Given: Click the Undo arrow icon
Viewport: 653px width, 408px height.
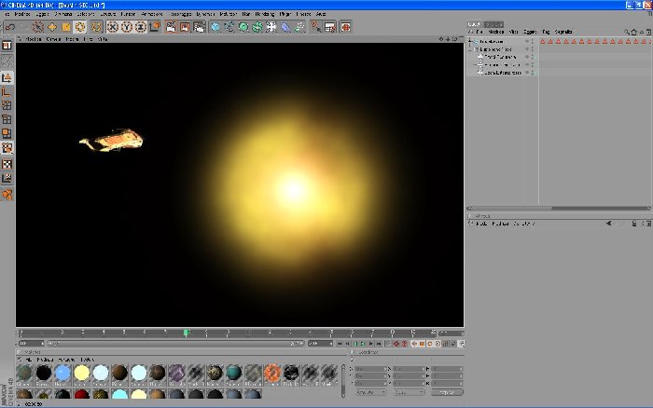Looking at the screenshot, I should [x=10, y=27].
